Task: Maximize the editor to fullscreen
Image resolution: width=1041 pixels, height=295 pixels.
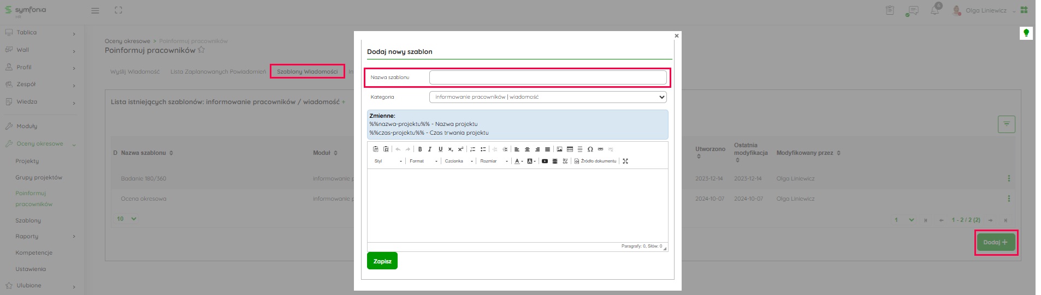Action: (x=625, y=161)
